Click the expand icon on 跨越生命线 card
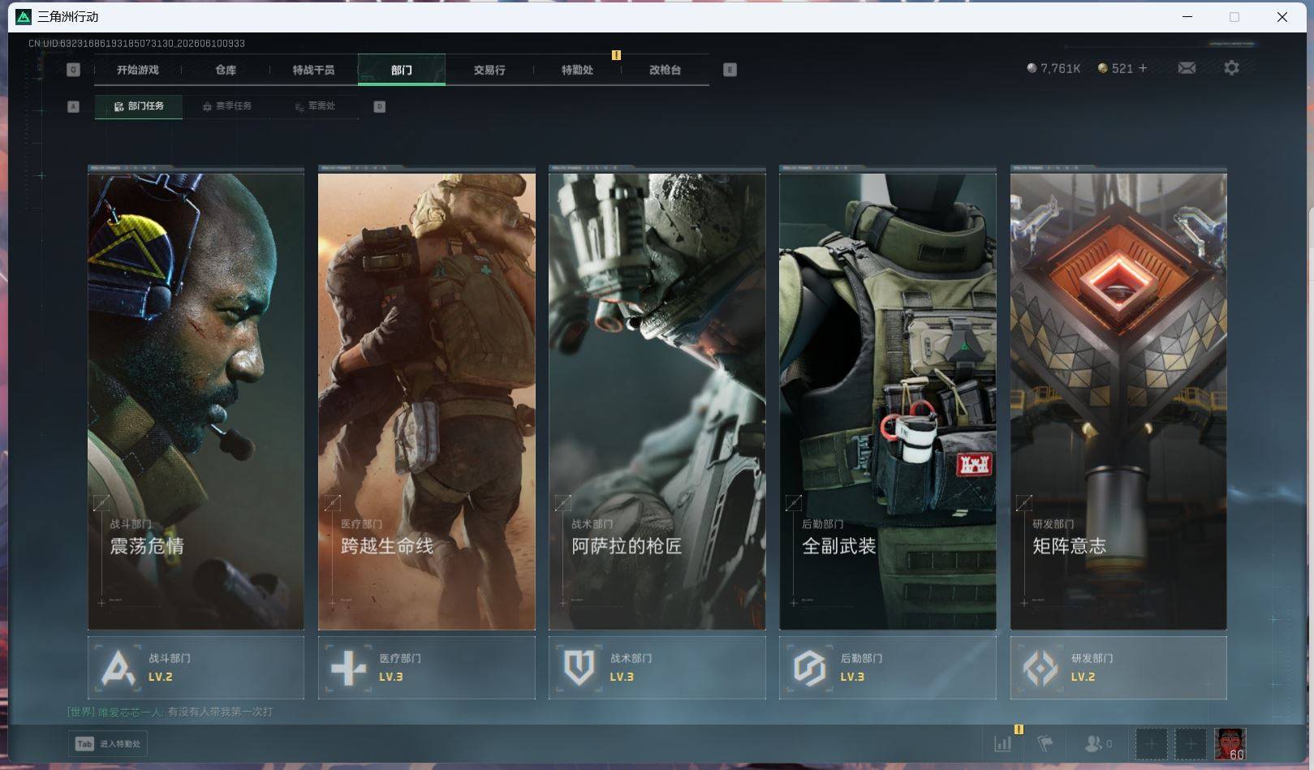Viewport: 1314px width, 770px height. coord(332,503)
